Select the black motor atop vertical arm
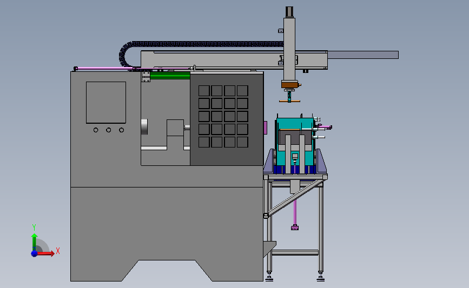Image resolution: width=469 pixels, height=288 pixels. 289,12
